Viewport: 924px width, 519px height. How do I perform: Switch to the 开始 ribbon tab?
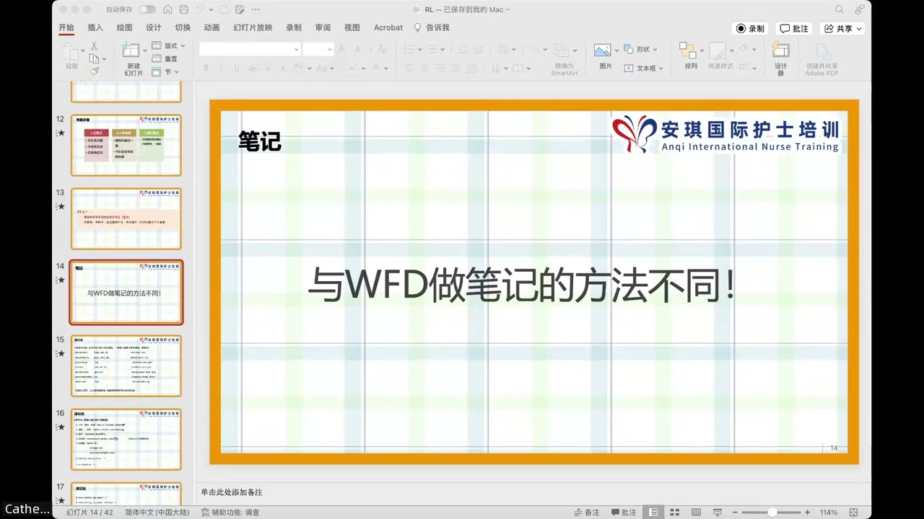[66, 27]
